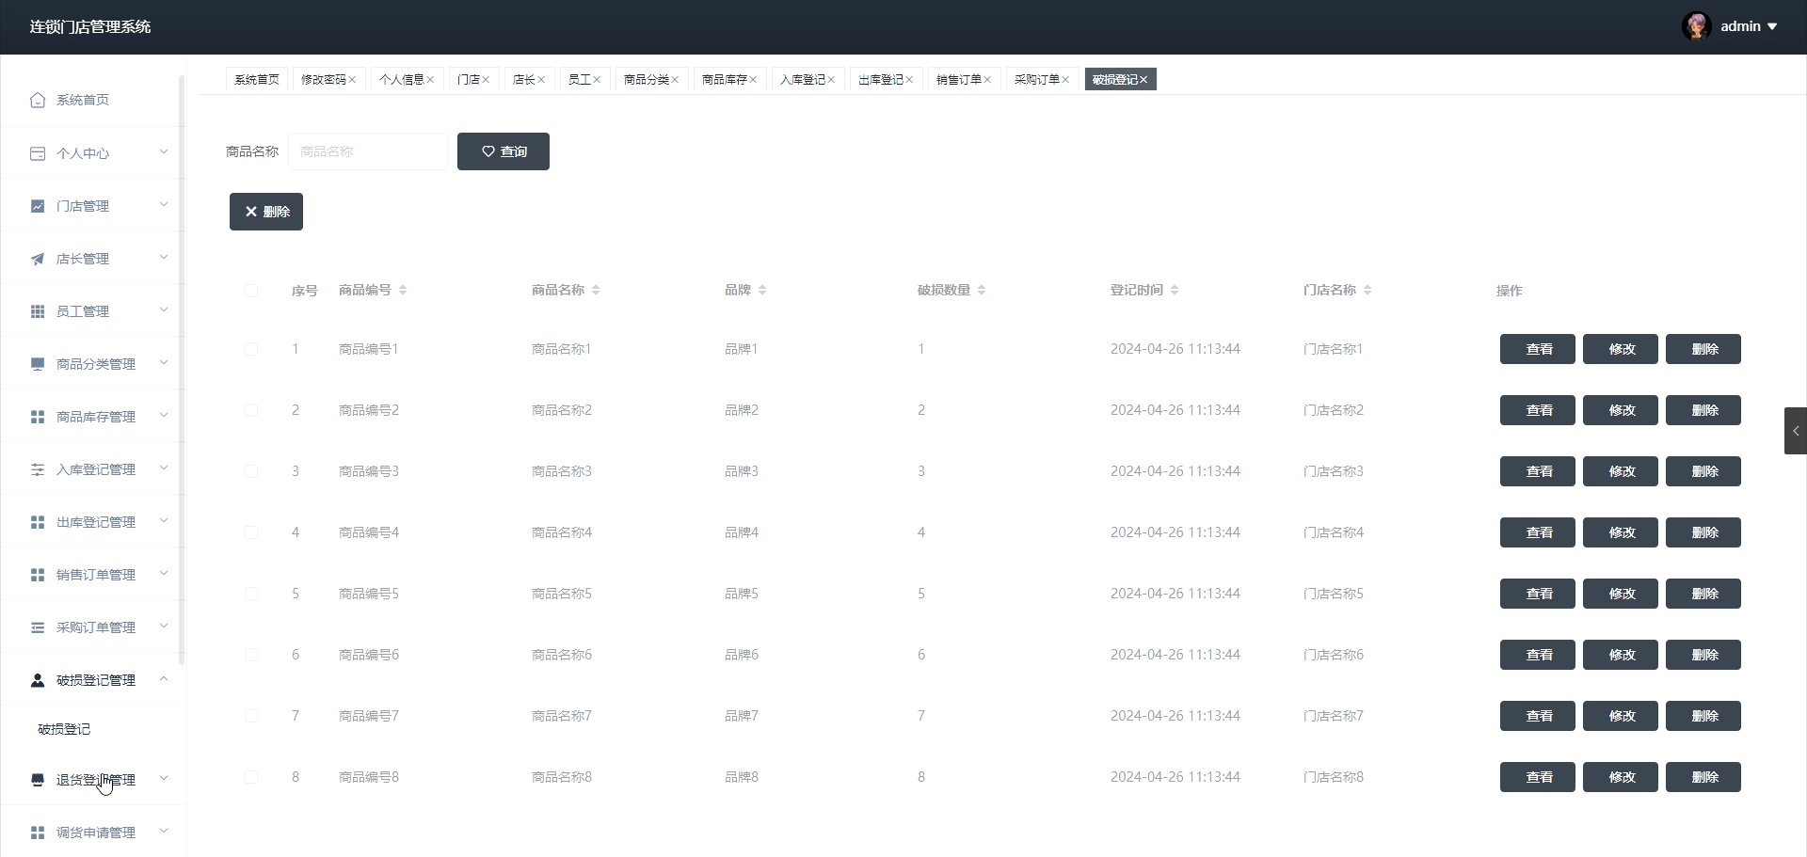Screen dimensions: 1807x857
Task: Click 修改 on the 商品编号5 row
Action: pos(1621,594)
